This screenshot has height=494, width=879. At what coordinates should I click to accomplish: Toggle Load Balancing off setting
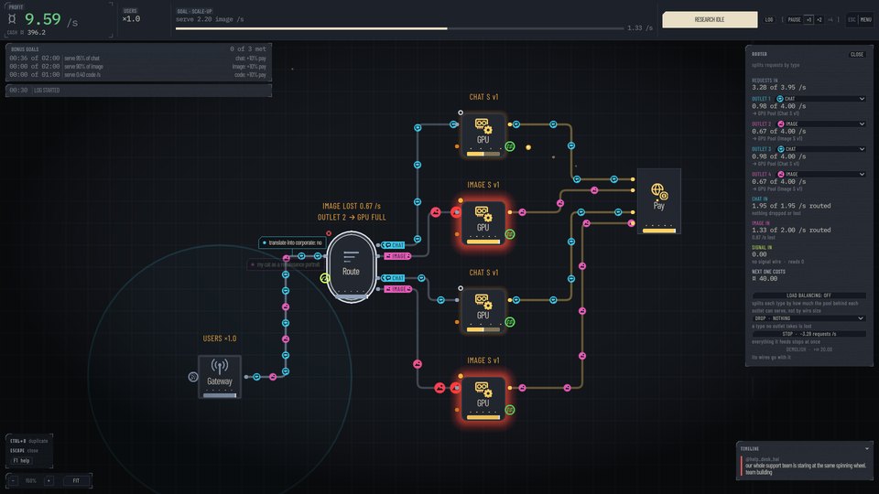click(808, 295)
